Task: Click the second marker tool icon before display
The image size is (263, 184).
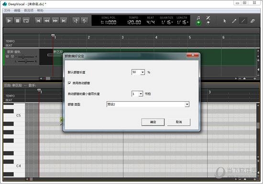Action: pos(84,21)
